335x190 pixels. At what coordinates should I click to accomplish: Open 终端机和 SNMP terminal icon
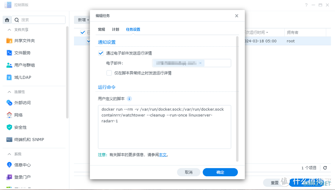[9, 139]
